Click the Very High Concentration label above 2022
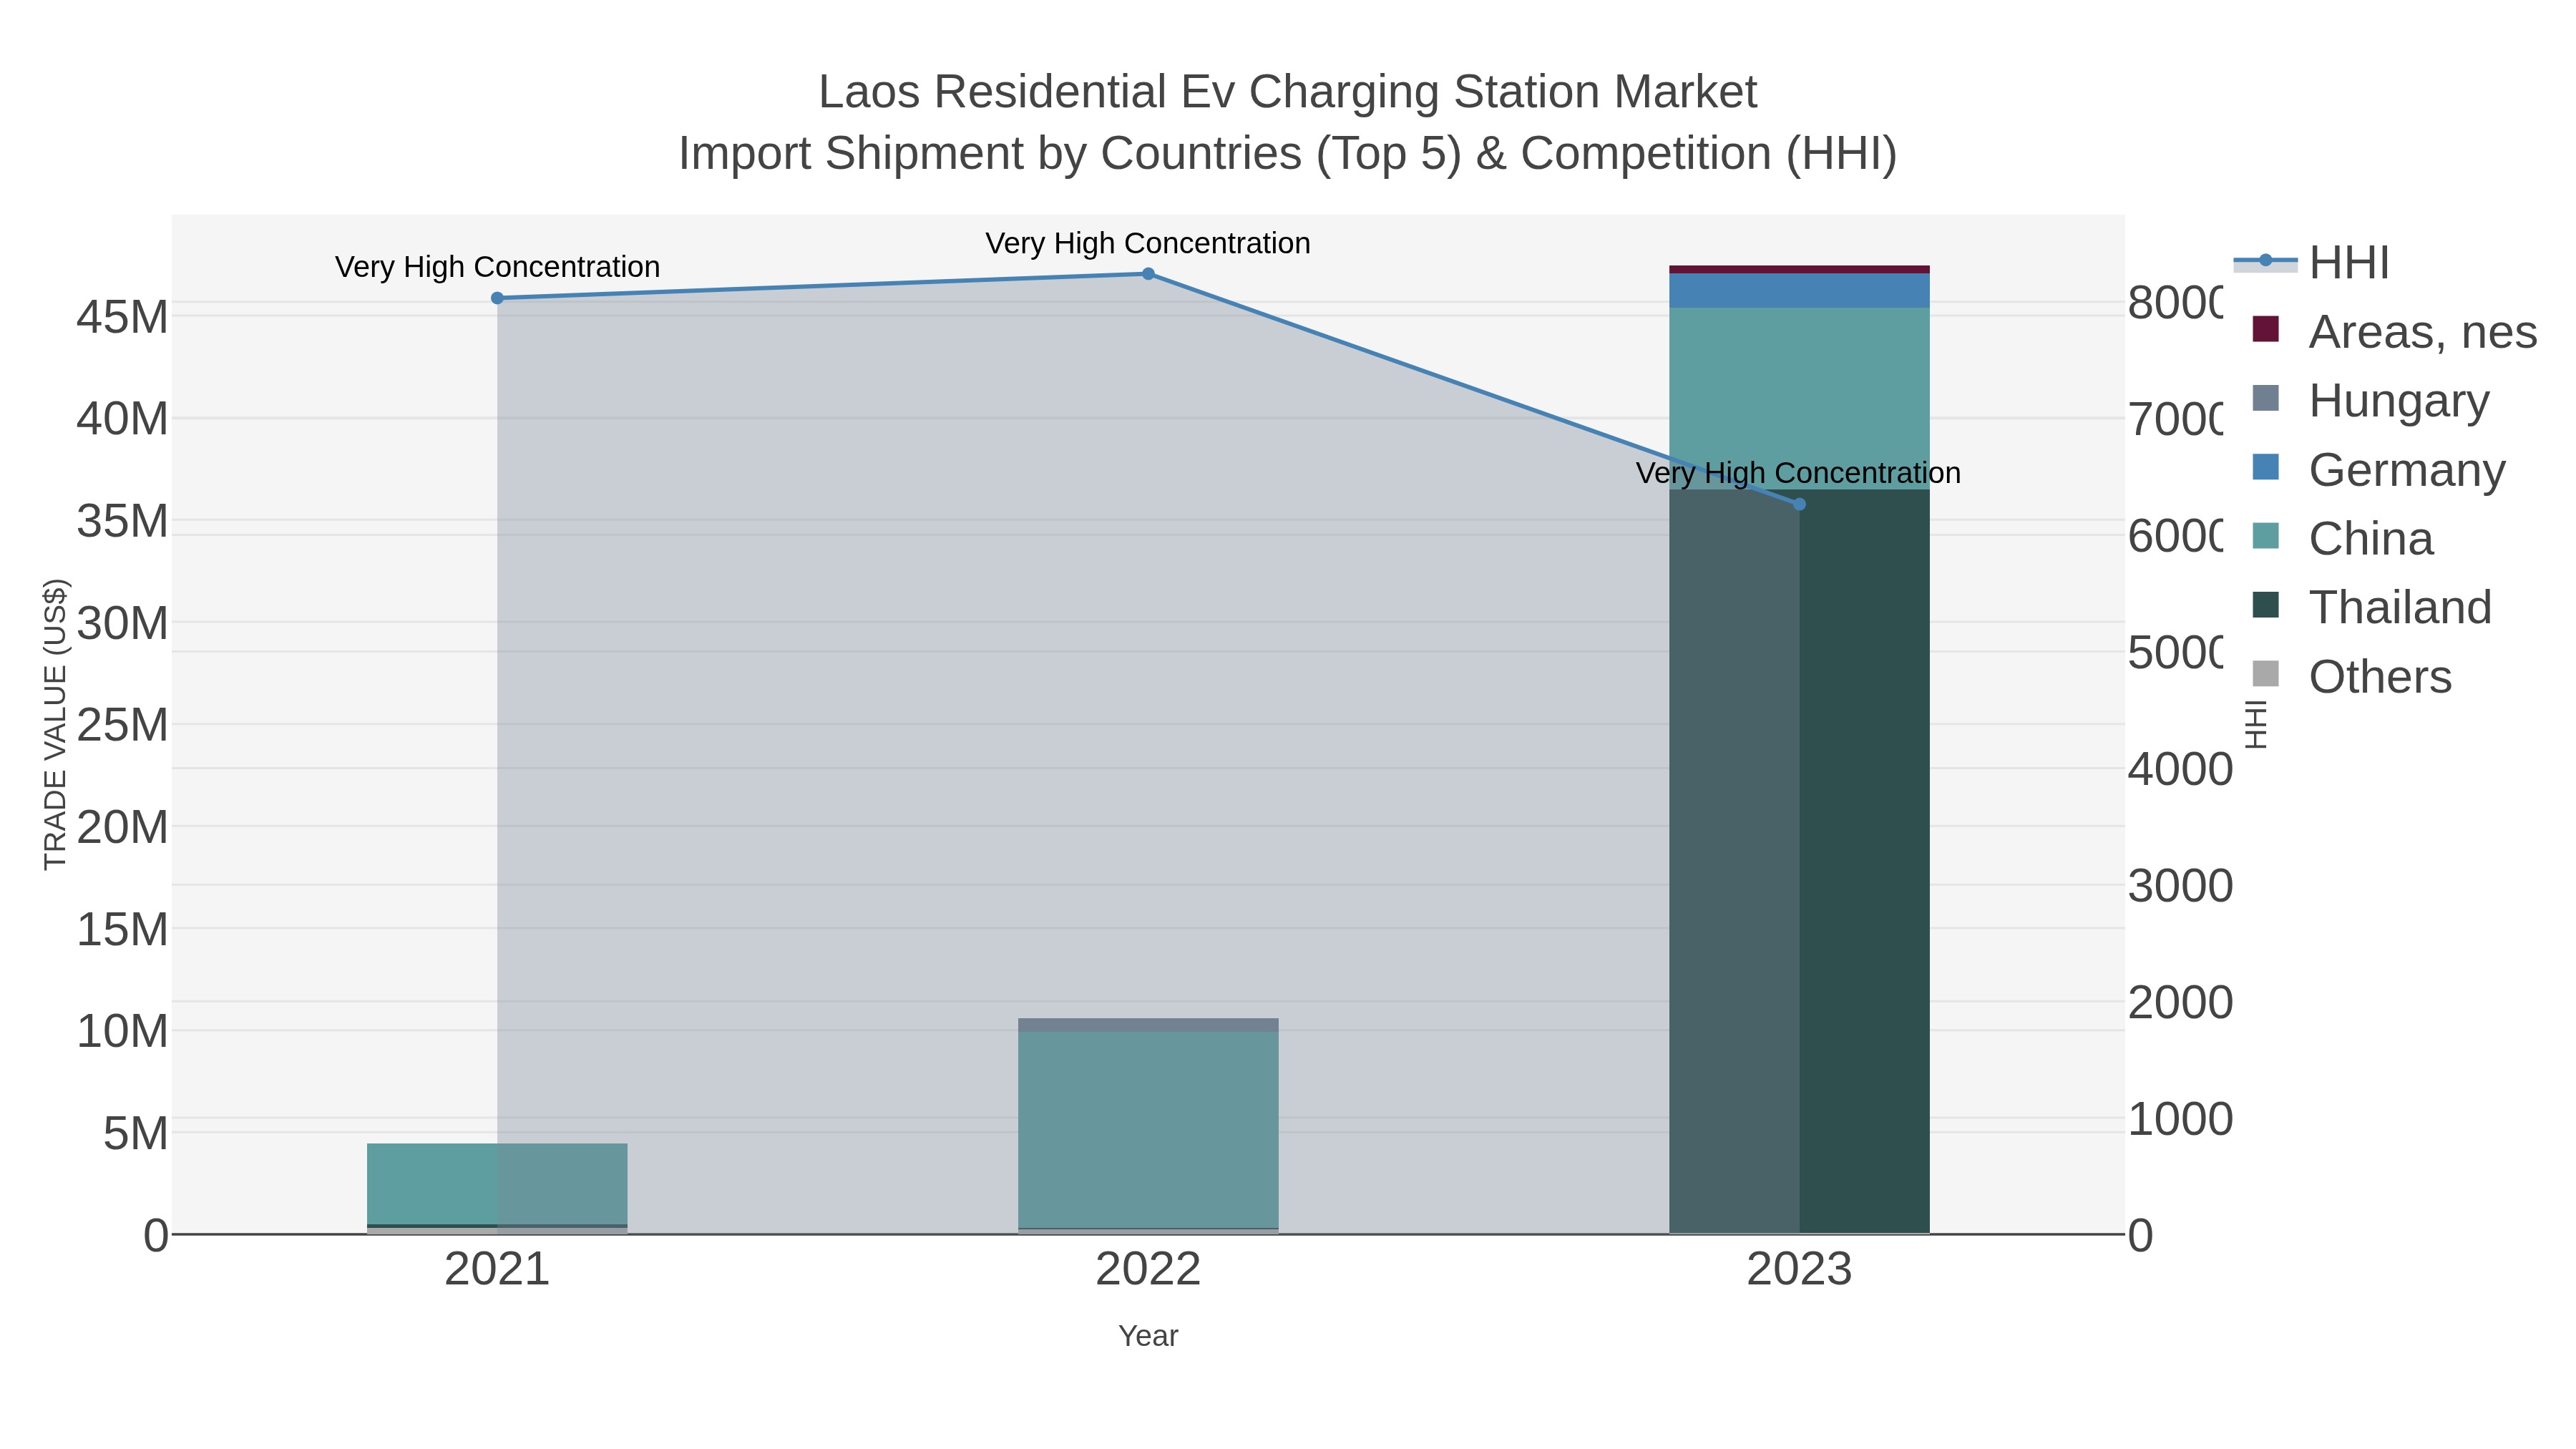The height and width of the screenshot is (1449, 2576). click(x=1148, y=243)
